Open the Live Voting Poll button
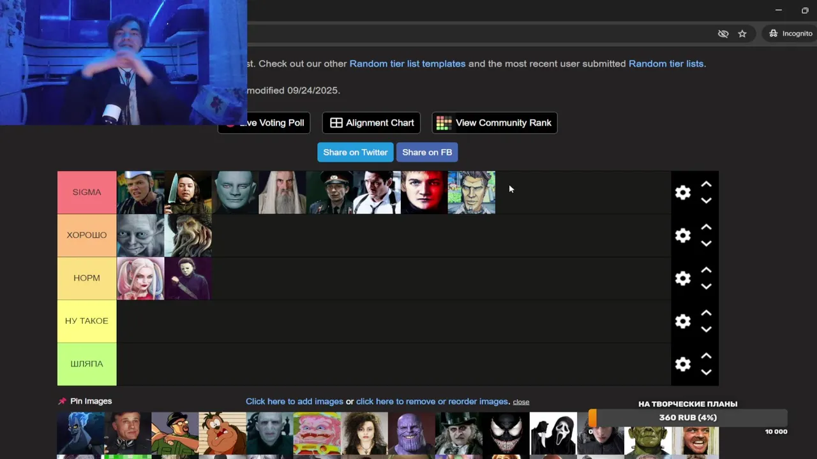 pos(264,123)
